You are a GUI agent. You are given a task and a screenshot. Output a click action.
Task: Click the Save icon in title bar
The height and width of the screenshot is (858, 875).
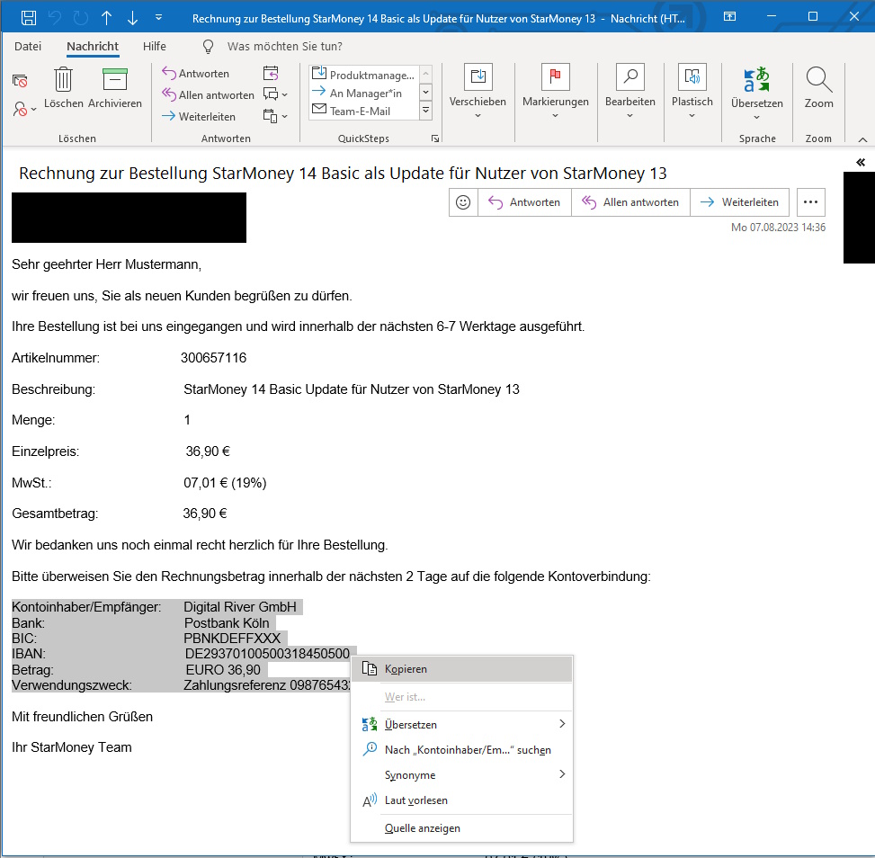[29, 18]
